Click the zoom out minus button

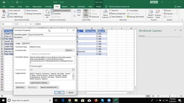[162, 96]
